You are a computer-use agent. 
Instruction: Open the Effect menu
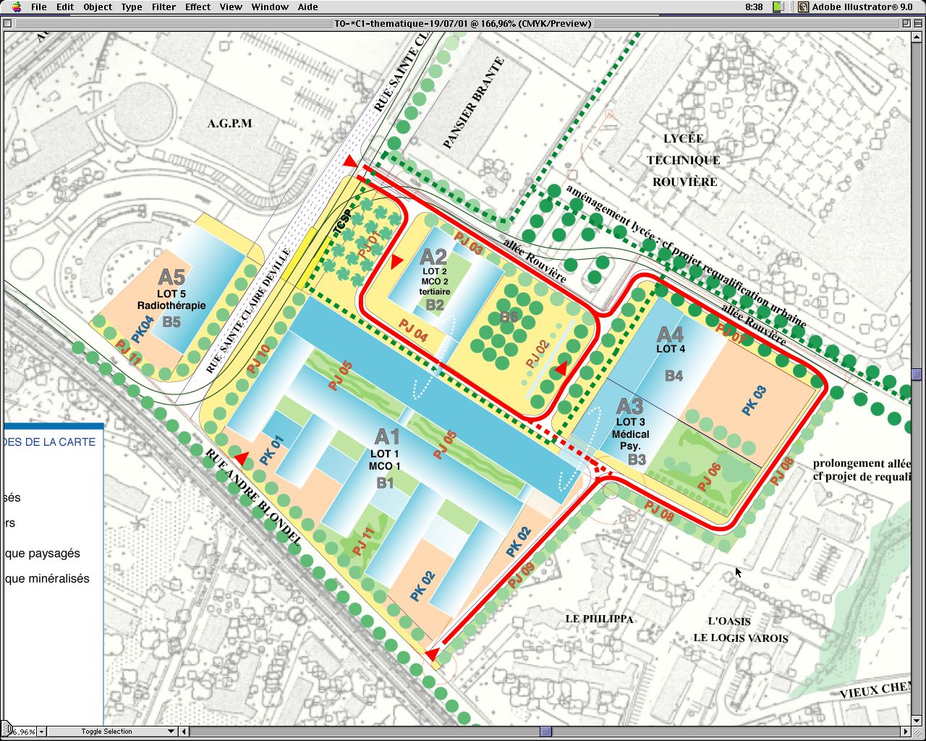[x=197, y=7]
